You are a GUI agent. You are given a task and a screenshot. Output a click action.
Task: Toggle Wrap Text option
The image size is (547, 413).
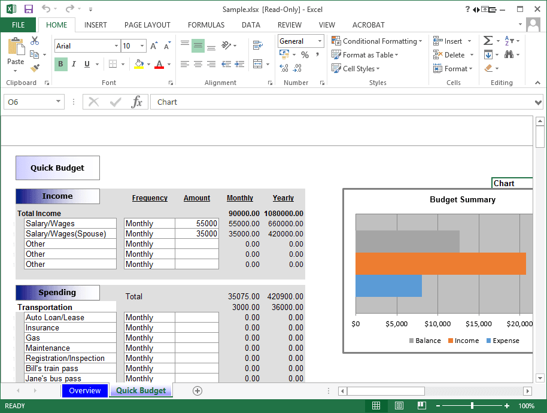(x=258, y=45)
